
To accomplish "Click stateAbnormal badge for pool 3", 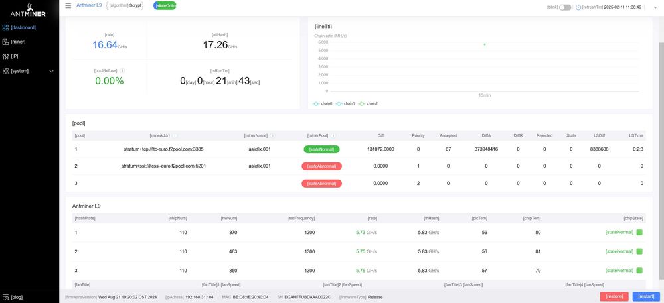I will tap(321, 184).
